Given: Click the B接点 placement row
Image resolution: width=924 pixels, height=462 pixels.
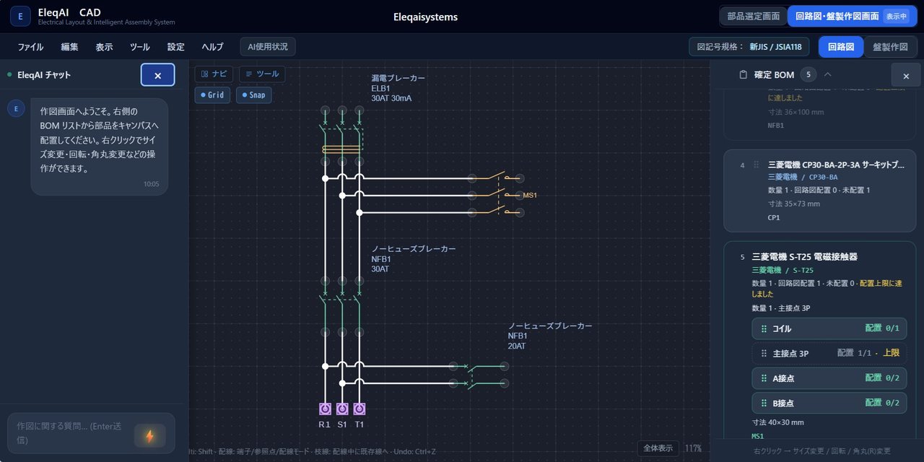Looking at the screenshot, I should [829, 403].
